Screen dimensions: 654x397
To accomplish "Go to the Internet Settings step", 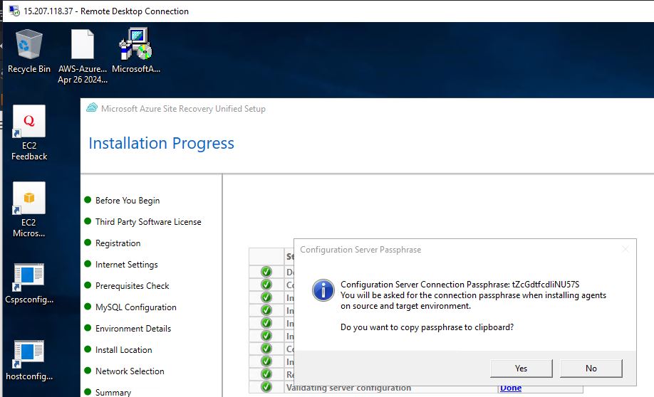I will coord(127,265).
